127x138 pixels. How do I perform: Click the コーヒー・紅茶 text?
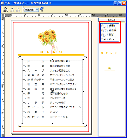click(59, 117)
